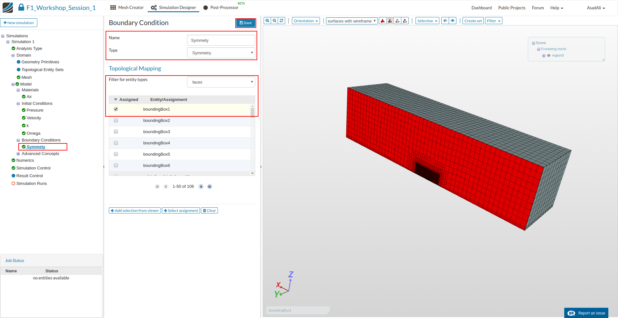
Task: Go to first page of entity list
Action: tap(157, 186)
